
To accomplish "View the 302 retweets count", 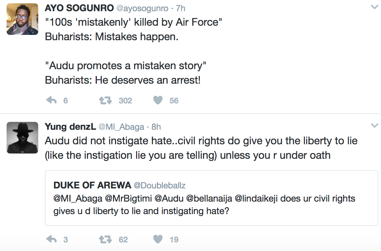I will click(x=125, y=100).
